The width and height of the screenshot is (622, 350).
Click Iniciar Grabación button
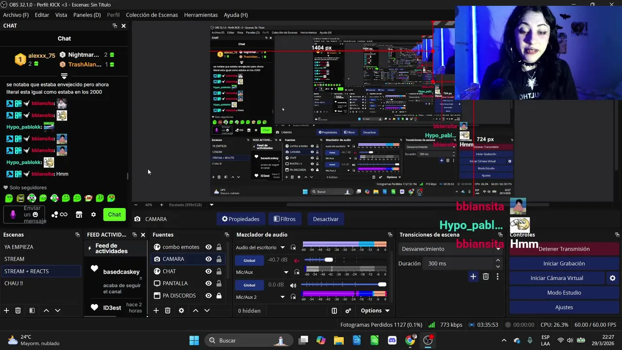(x=564, y=263)
